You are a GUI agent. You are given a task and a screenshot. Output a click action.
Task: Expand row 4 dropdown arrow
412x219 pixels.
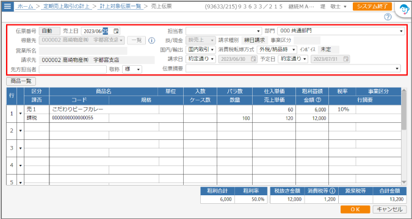[x=21, y=165]
